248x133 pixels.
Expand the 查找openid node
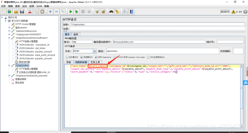tap(9, 27)
